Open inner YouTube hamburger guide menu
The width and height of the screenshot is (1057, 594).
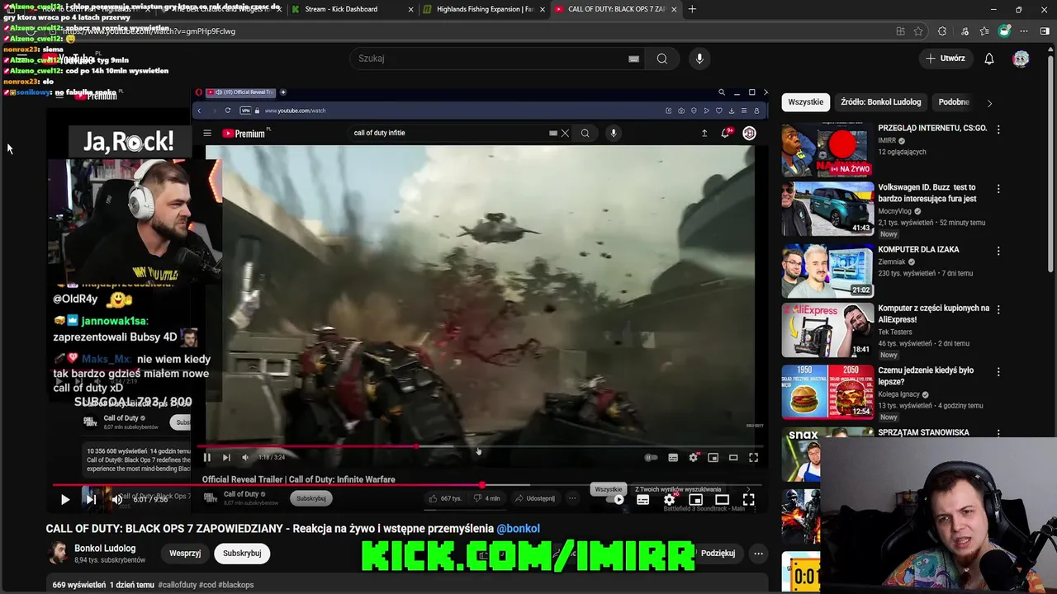[207, 133]
